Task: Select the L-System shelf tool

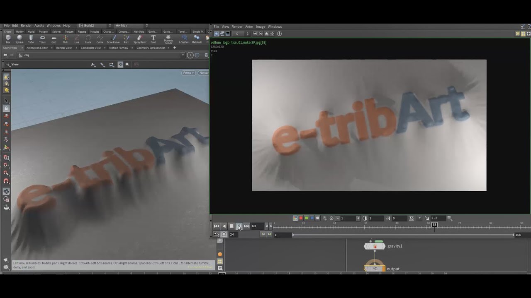Action: point(184,39)
